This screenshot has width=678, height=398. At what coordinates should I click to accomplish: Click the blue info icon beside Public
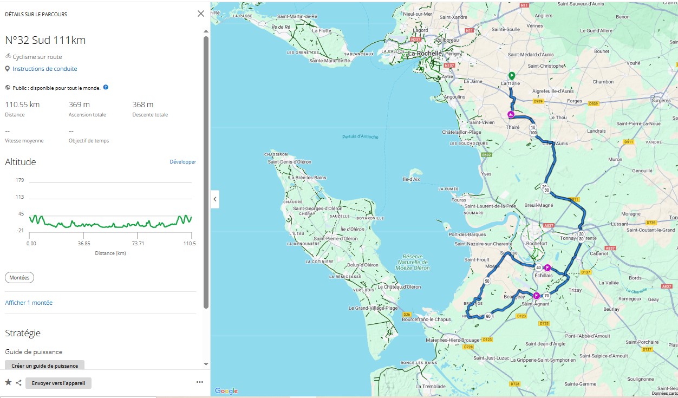pyautogui.click(x=106, y=87)
